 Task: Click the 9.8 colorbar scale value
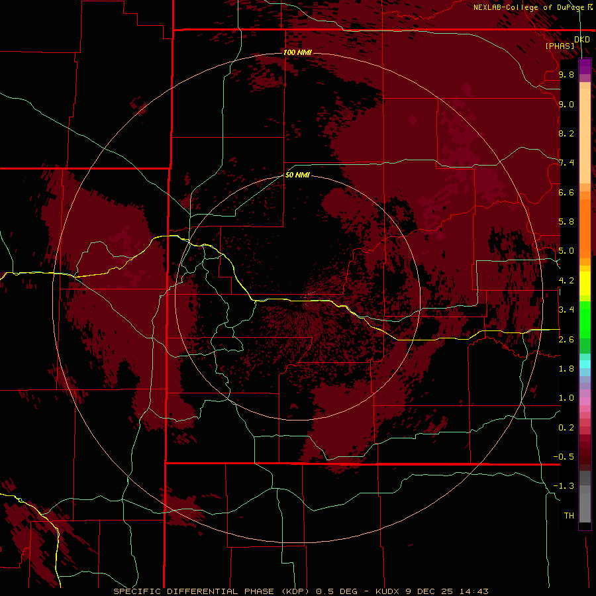(x=566, y=74)
